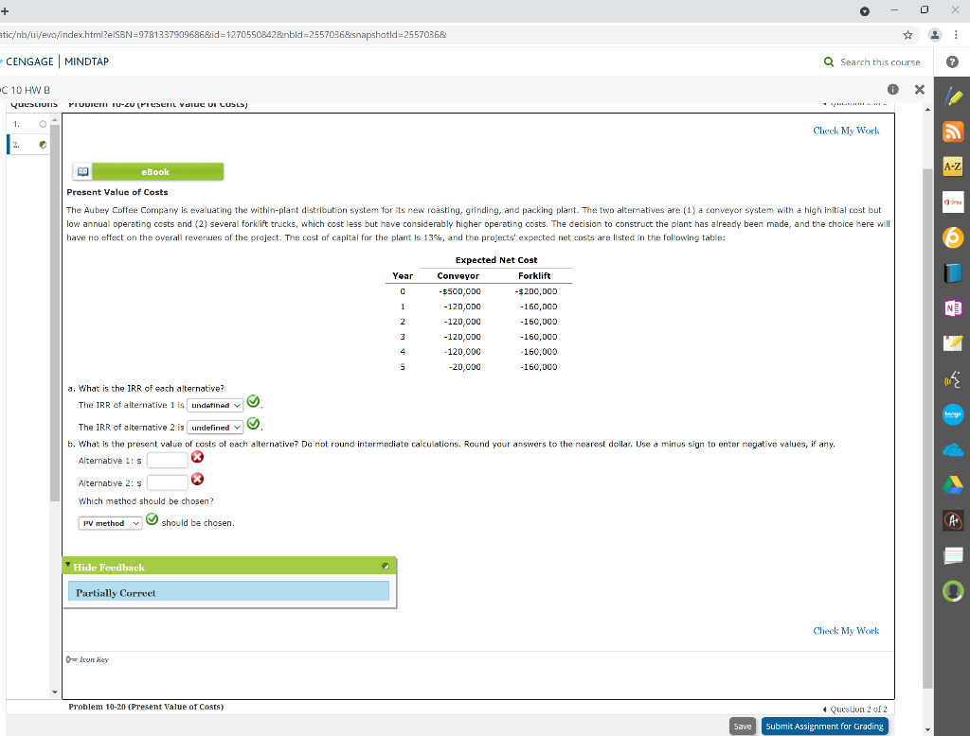Select question 1 in the questions list
The image size is (970, 736).
tap(28, 124)
